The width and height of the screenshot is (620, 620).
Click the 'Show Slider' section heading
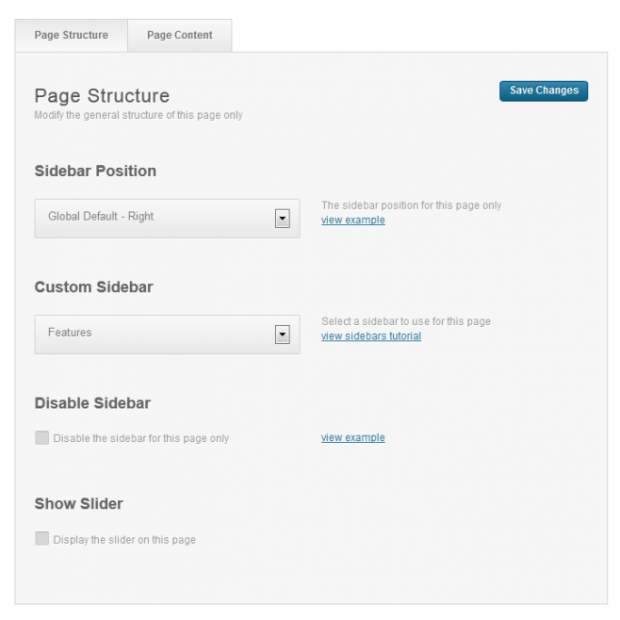(79, 504)
